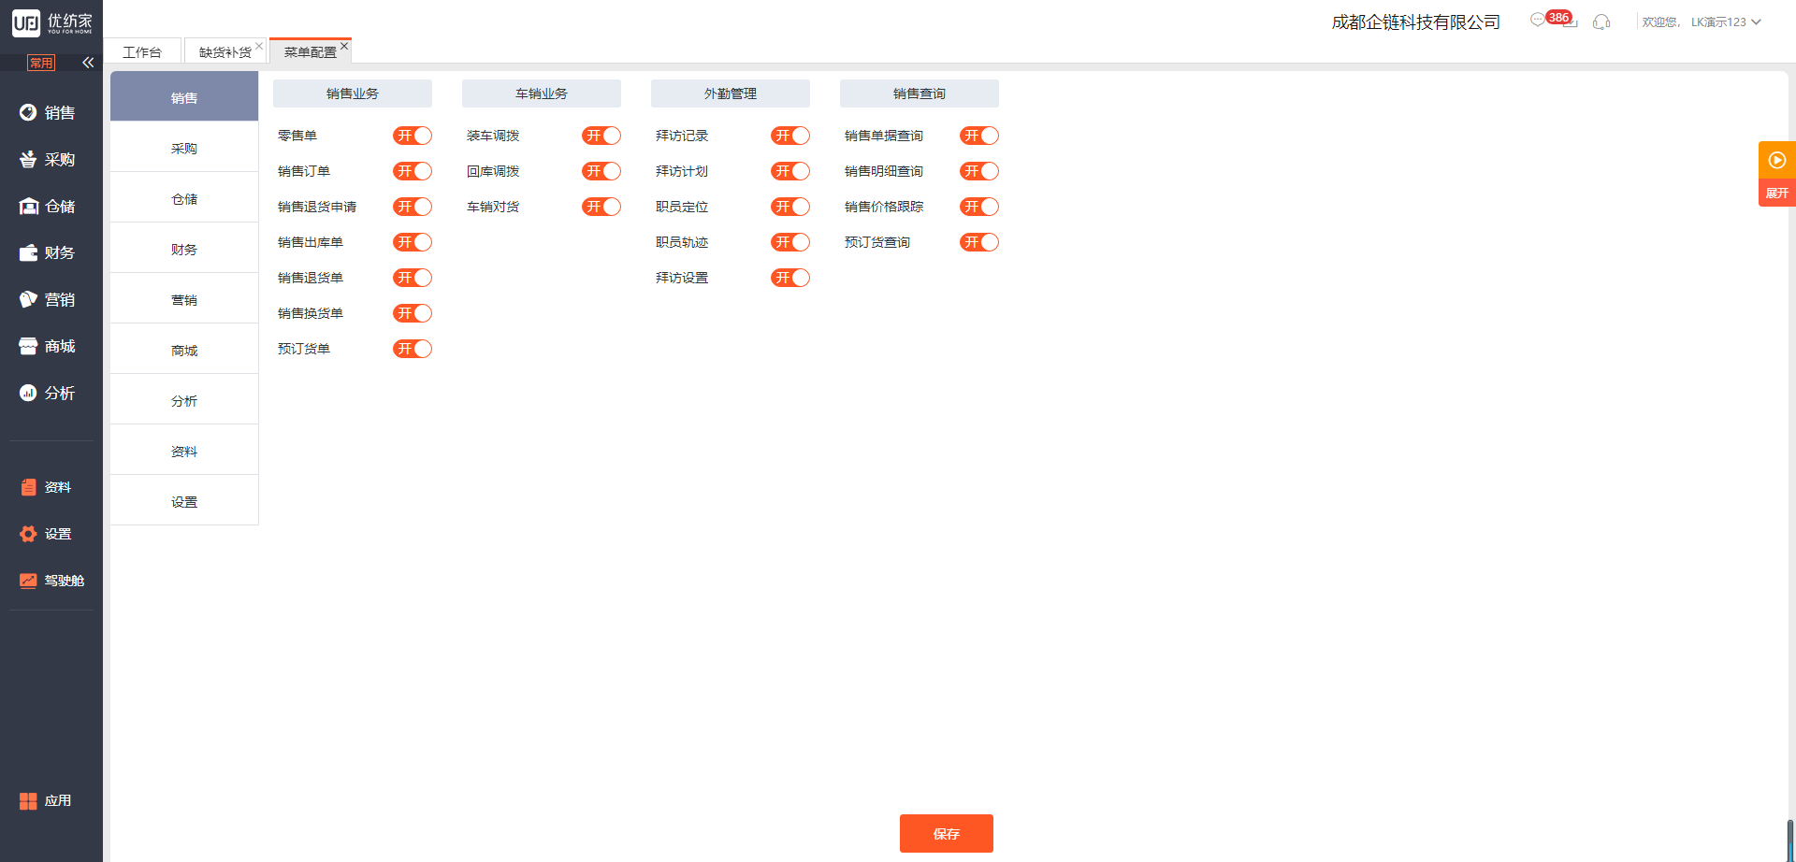Click the 驾驶舱 dashboard icon

[28, 581]
